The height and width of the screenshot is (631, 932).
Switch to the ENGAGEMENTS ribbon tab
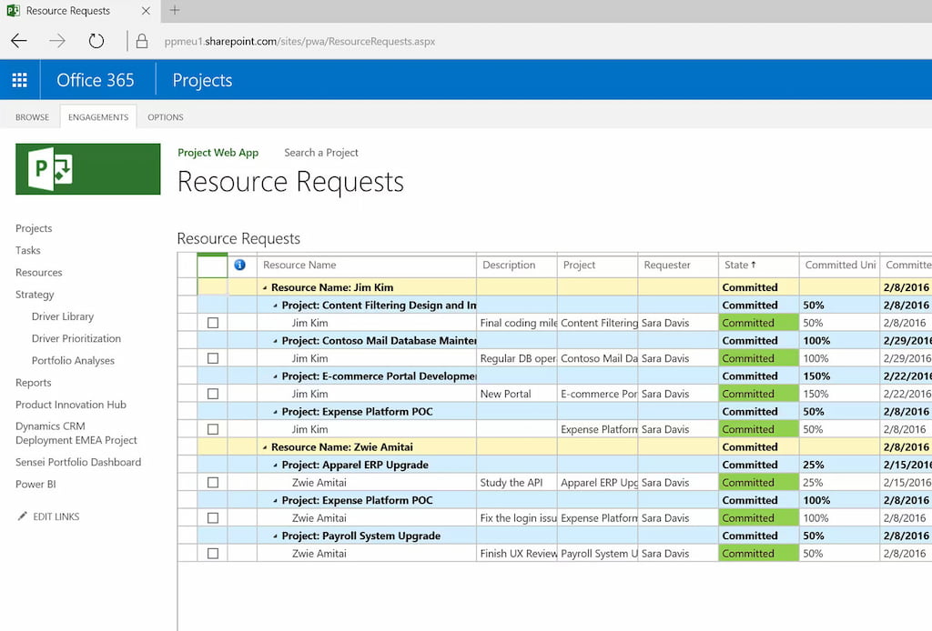(98, 117)
